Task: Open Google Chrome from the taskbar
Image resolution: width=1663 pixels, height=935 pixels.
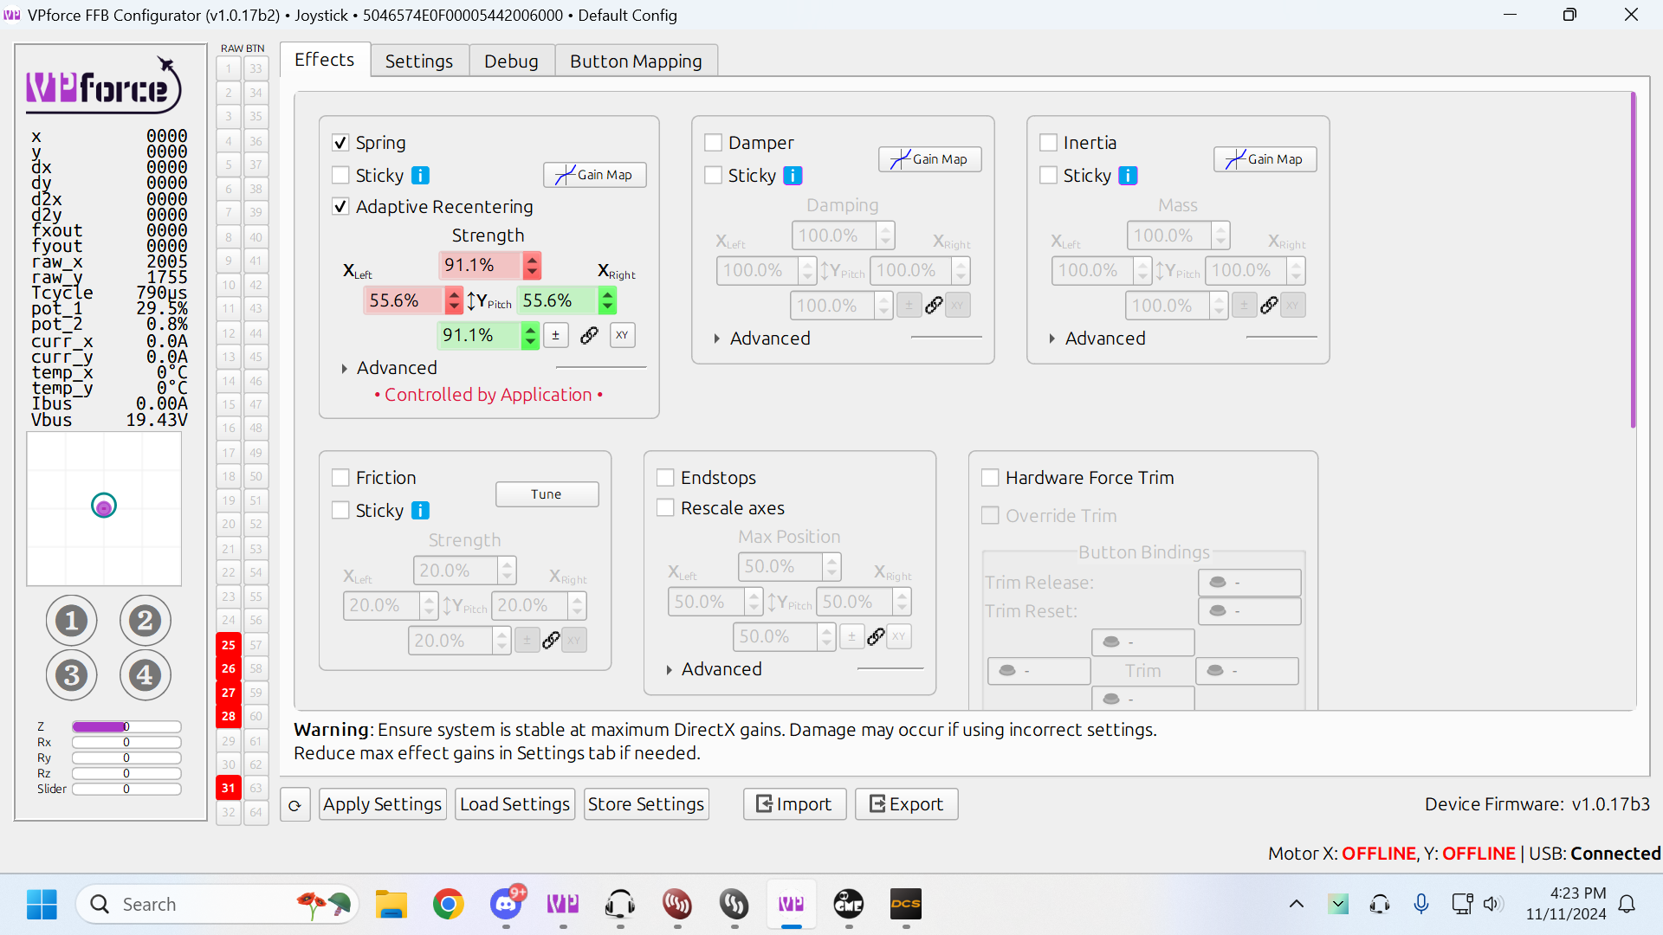Action: click(x=448, y=905)
